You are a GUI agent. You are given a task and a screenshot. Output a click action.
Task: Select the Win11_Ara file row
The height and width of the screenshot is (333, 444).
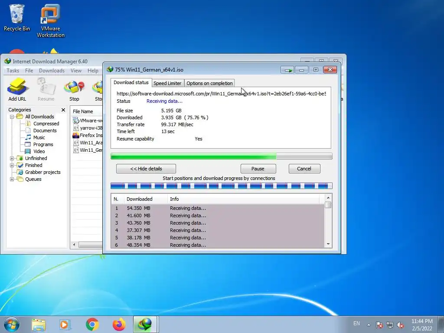point(88,143)
